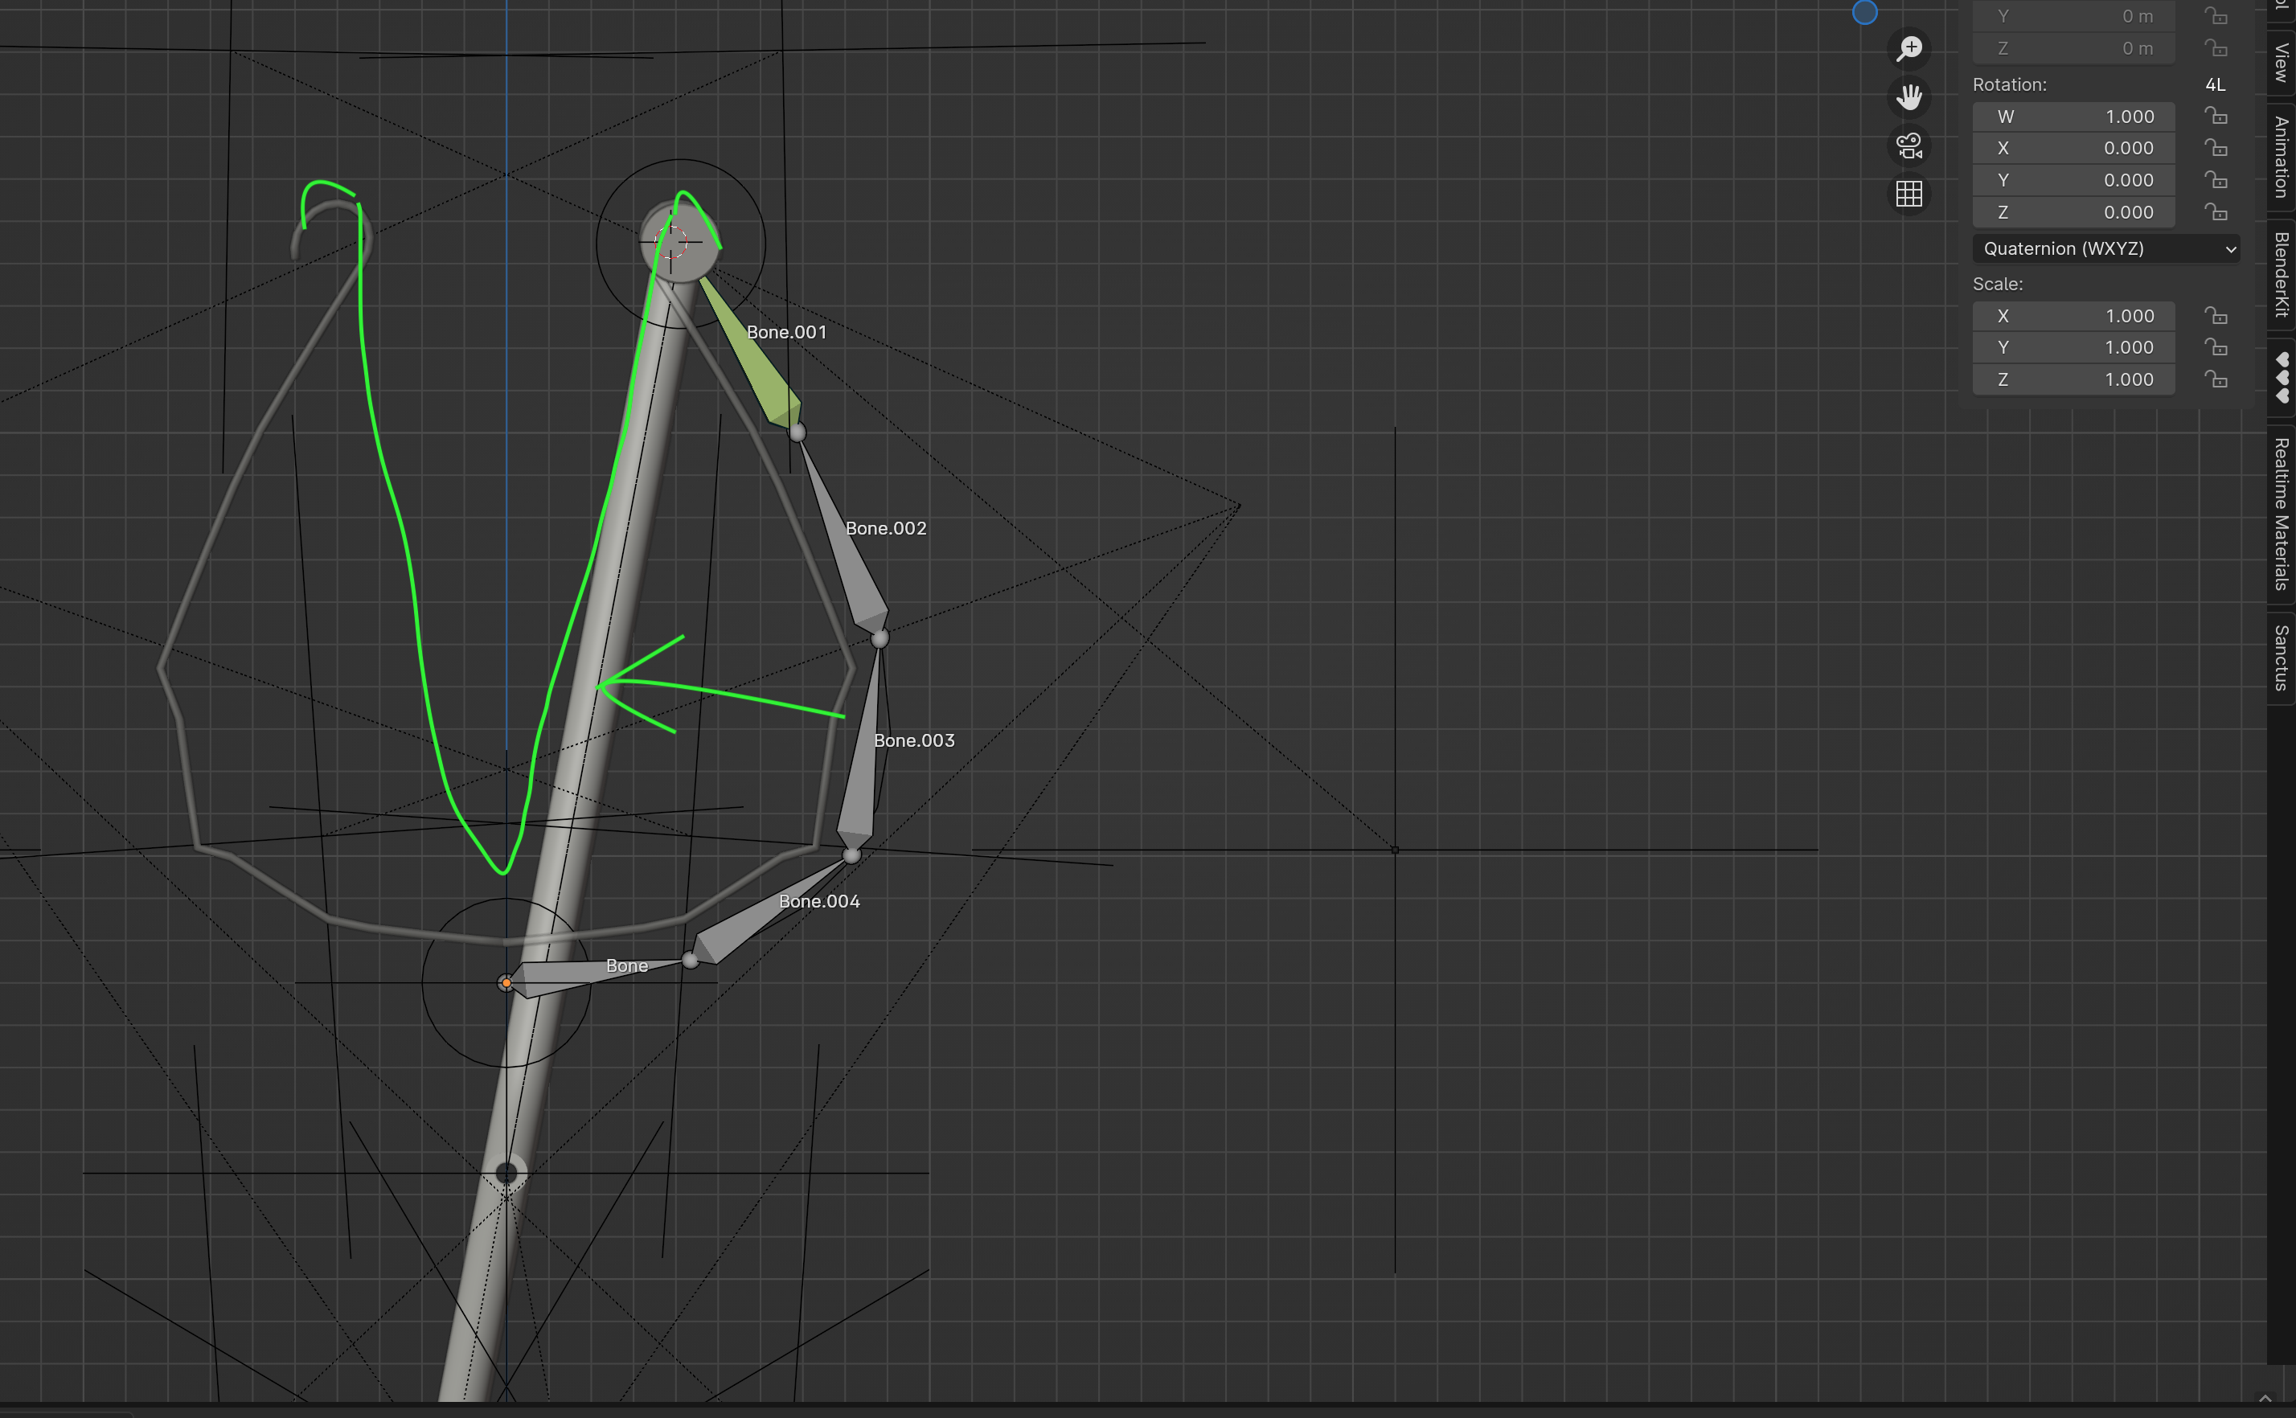The image size is (2296, 1418).
Task: Toggle lock for Scale X value
Action: click(2216, 316)
